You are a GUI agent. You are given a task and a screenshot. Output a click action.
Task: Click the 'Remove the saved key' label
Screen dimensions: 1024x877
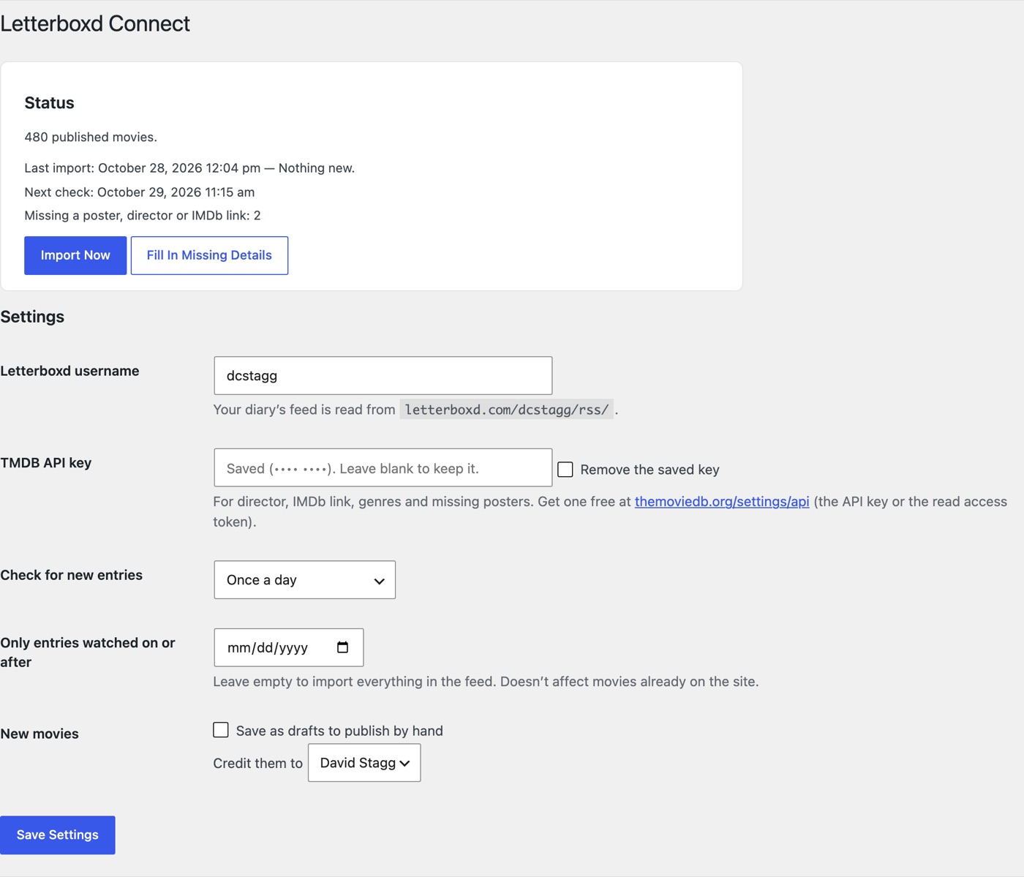tap(650, 470)
